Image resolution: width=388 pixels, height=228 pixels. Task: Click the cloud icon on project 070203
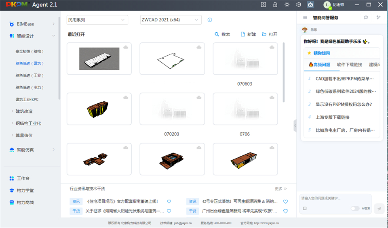(199, 98)
